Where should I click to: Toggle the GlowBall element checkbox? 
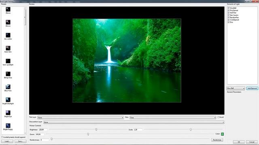tap(229, 8)
